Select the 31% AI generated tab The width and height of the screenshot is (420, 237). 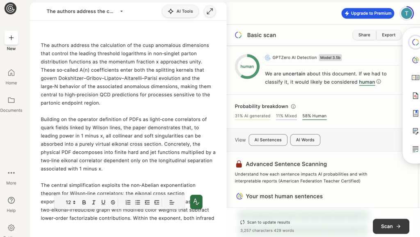pyautogui.click(x=253, y=116)
